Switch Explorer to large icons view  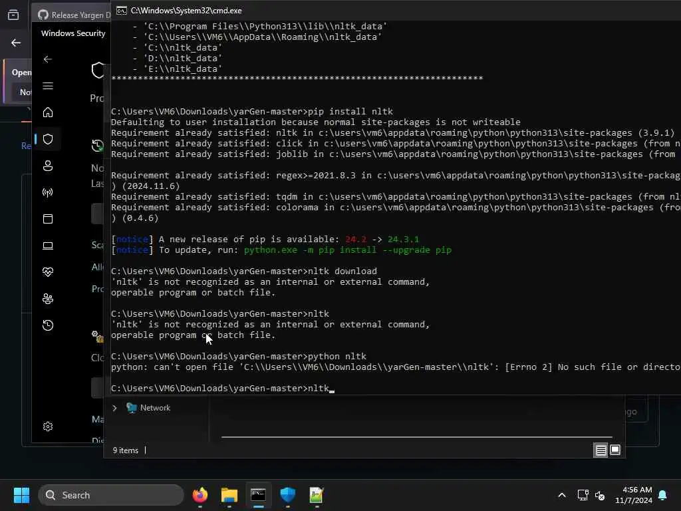click(615, 450)
